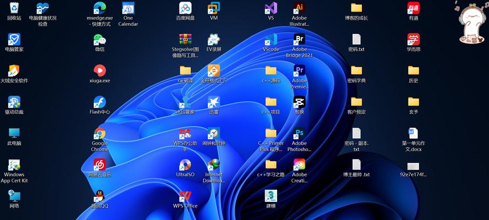
Task: Open 博主最帅 .txt file
Action: [x=356, y=165]
